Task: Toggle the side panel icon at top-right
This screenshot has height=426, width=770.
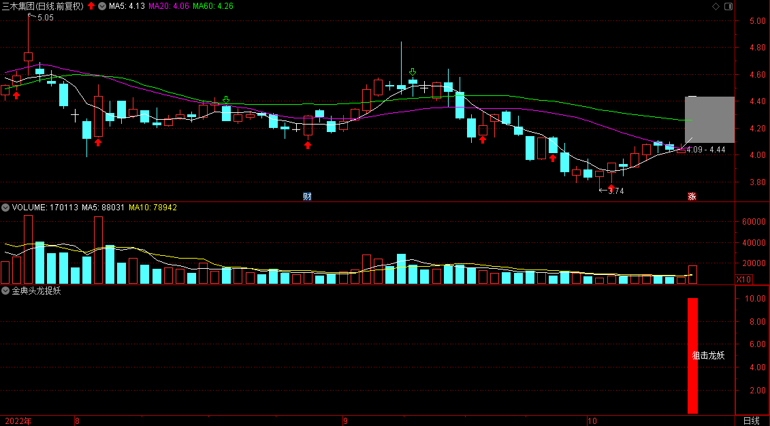Action: 728,6
